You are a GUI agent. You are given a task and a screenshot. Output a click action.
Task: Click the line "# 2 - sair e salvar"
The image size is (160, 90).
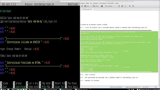tap(88, 74)
